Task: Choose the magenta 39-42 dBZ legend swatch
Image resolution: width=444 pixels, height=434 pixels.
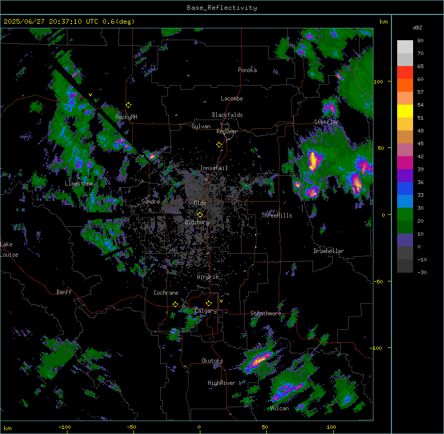Action: tap(405, 162)
